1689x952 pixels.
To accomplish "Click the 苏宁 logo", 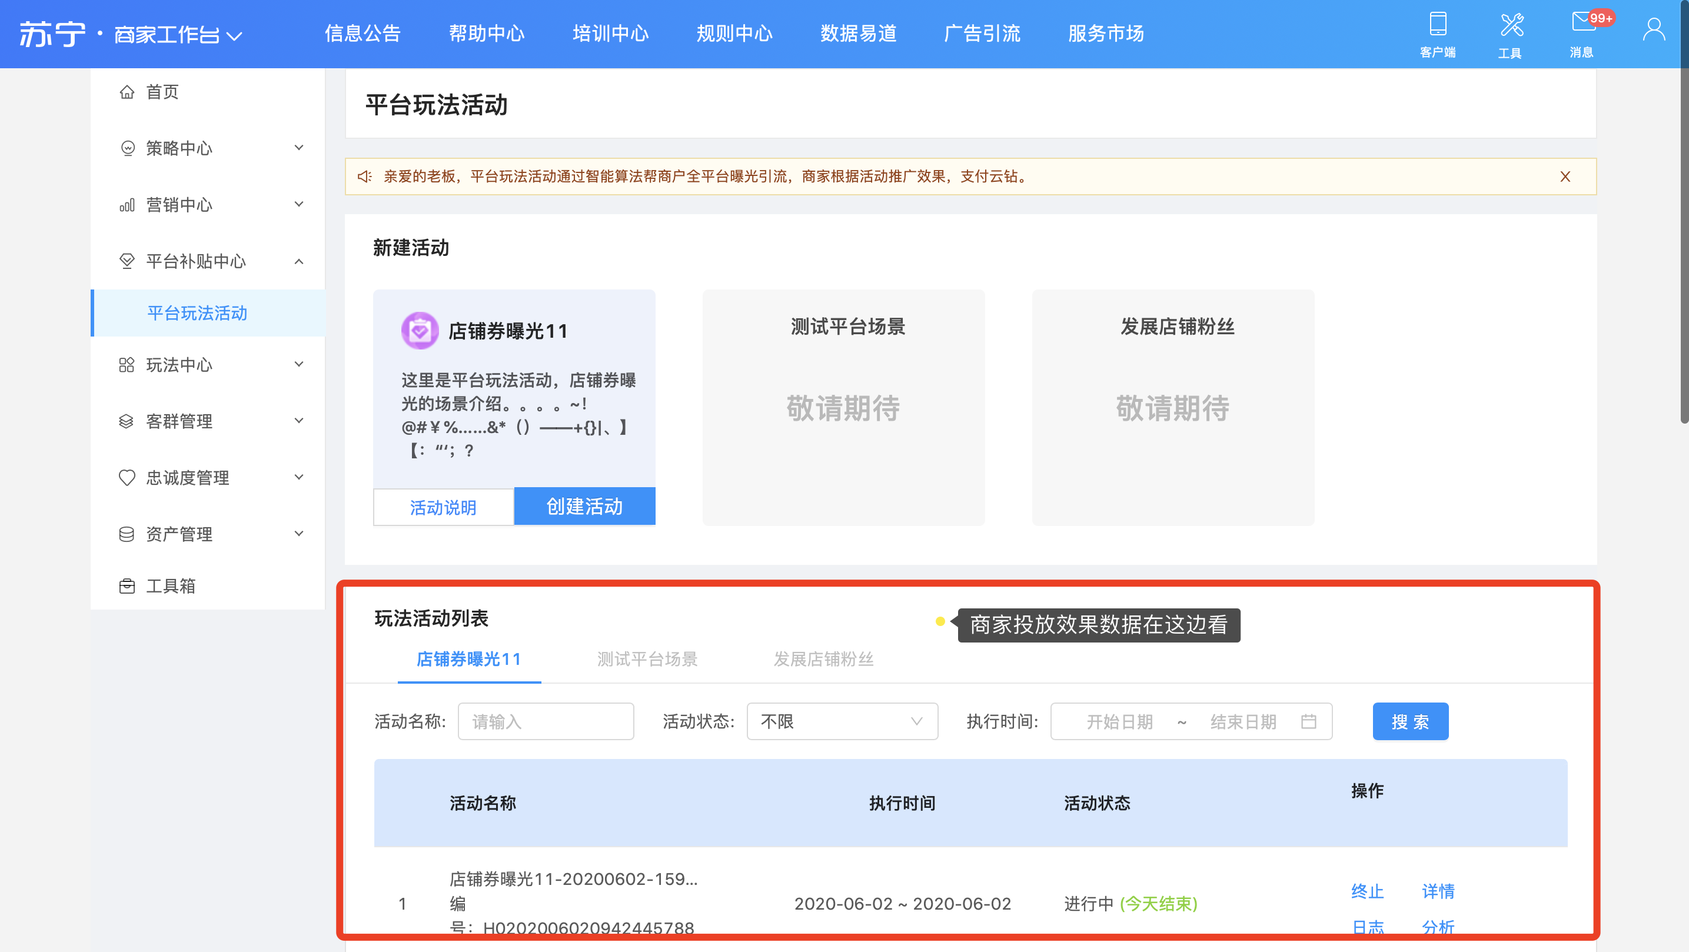I will coord(52,34).
